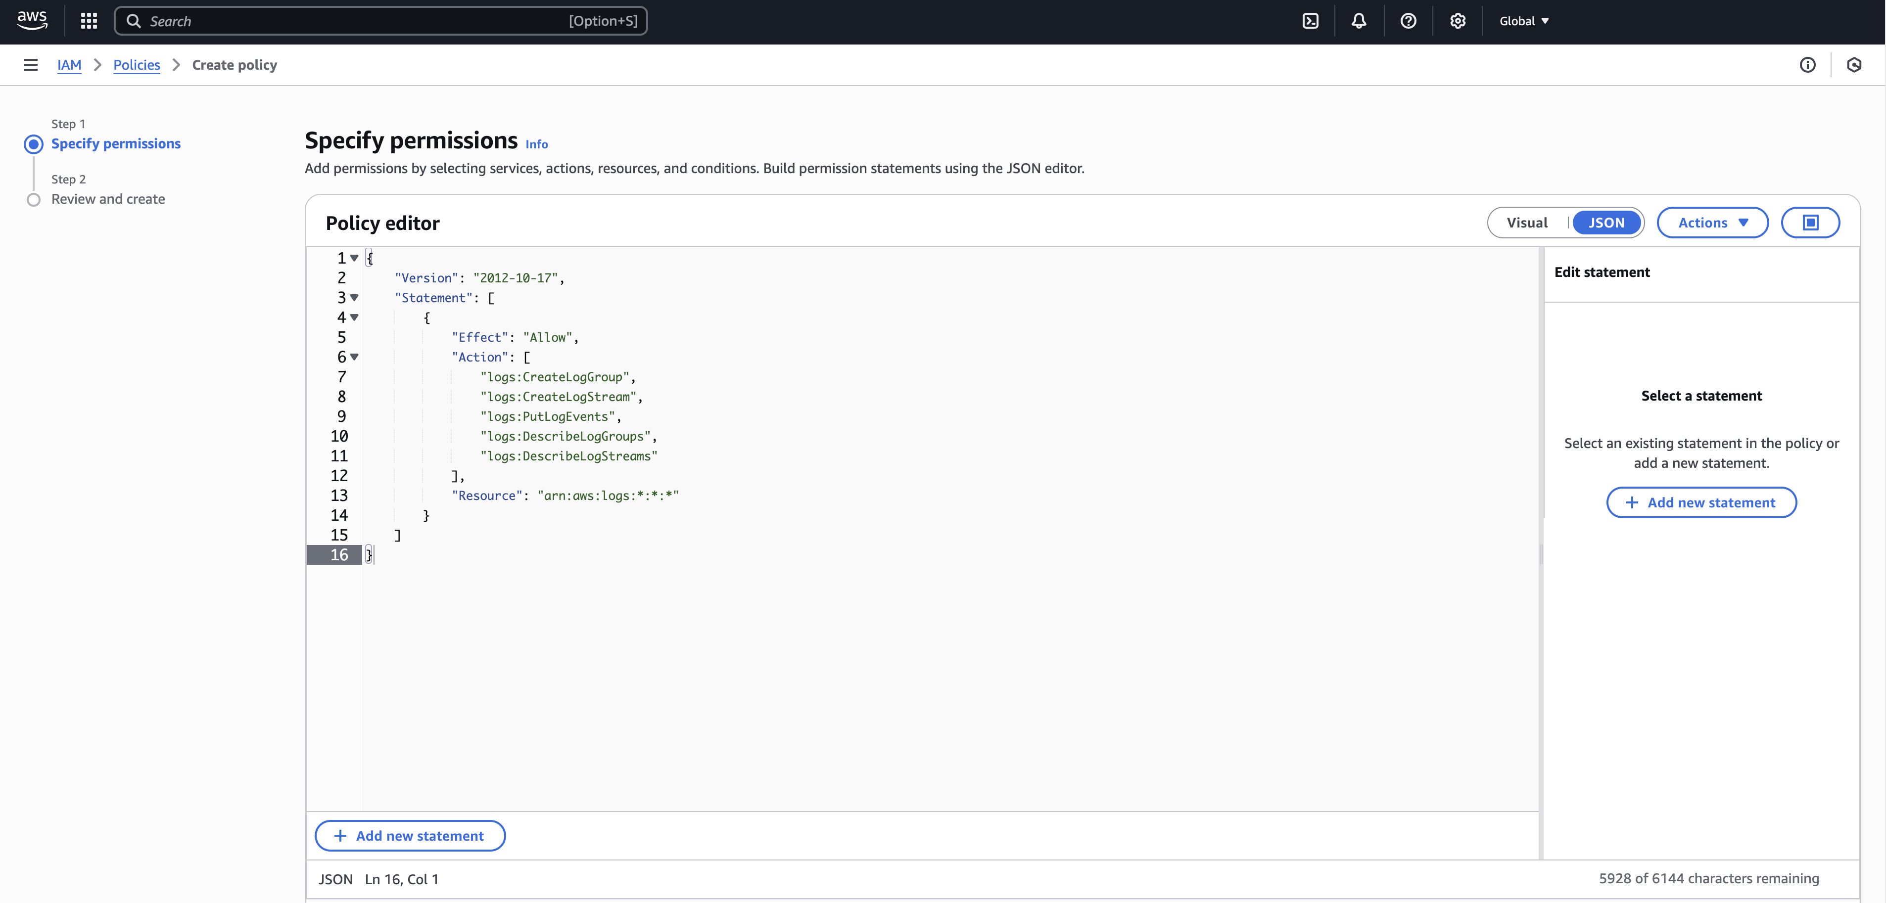The image size is (1886, 903).
Task: Open the navigation hamburger menu
Action: pos(30,64)
